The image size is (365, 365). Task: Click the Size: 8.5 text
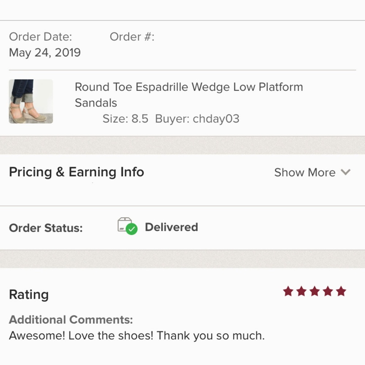point(125,119)
